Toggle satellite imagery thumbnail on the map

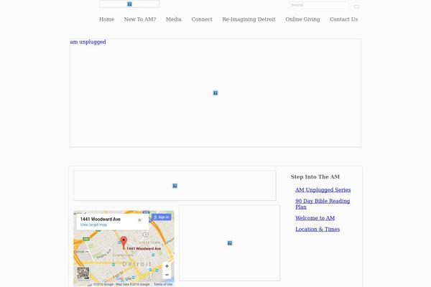(x=83, y=273)
